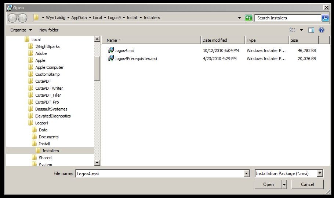Expand the address bar history dropdown
The height and width of the screenshot is (198, 334).
click(239, 18)
